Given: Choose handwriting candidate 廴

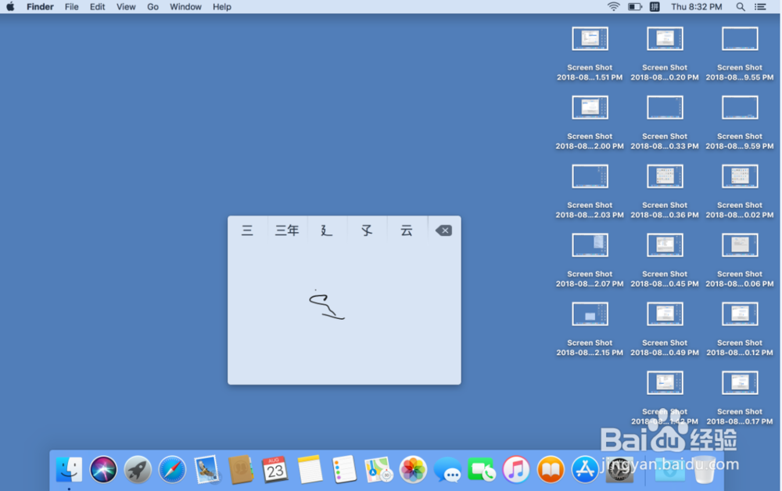Looking at the screenshot, I should coord(327,231).
